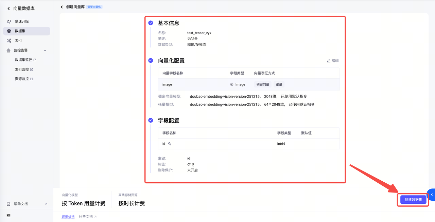This screenshot has height=222, width=435.
Task: Click the 字段配置 step check icon
Action: coord(151,120)
